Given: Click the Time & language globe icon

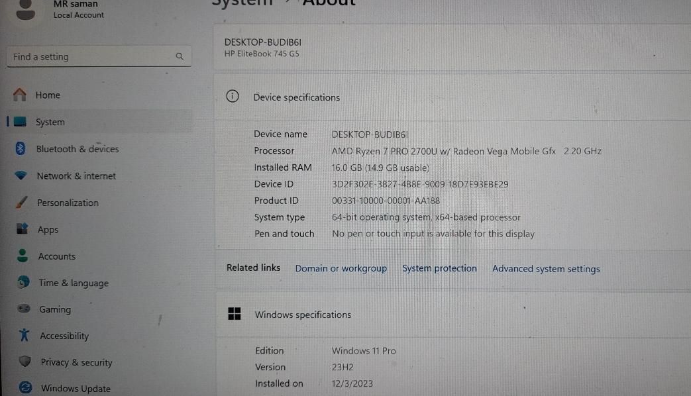Looking at the screenshot, I should [x=23, y=282].
